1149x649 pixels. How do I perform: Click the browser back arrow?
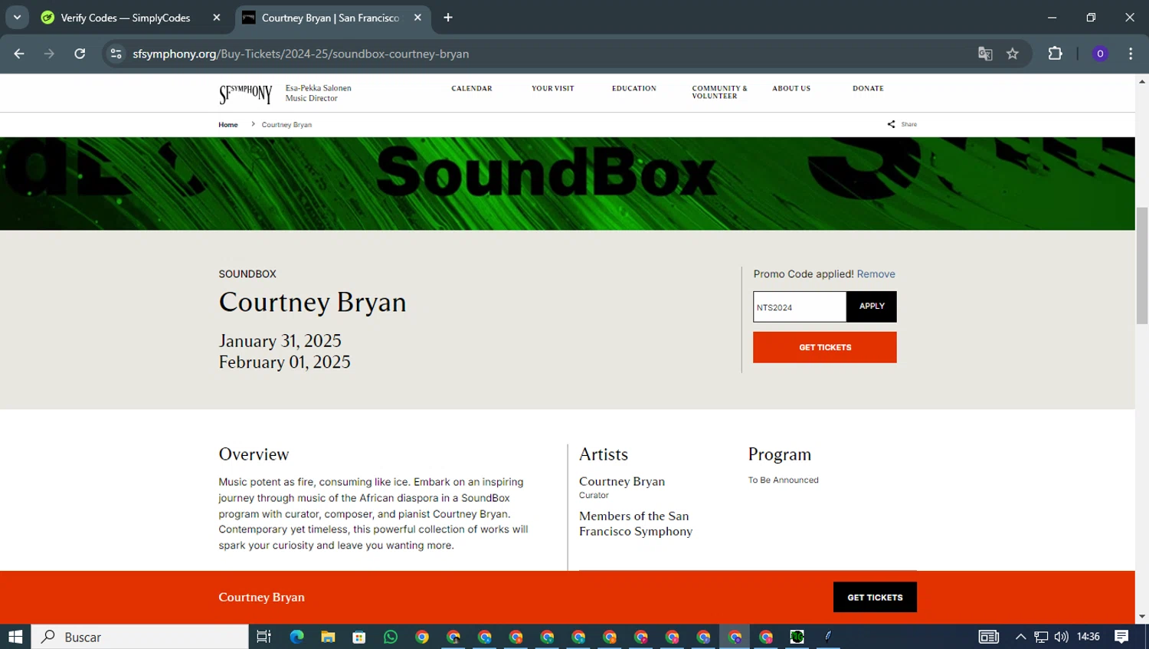[19, 54]
